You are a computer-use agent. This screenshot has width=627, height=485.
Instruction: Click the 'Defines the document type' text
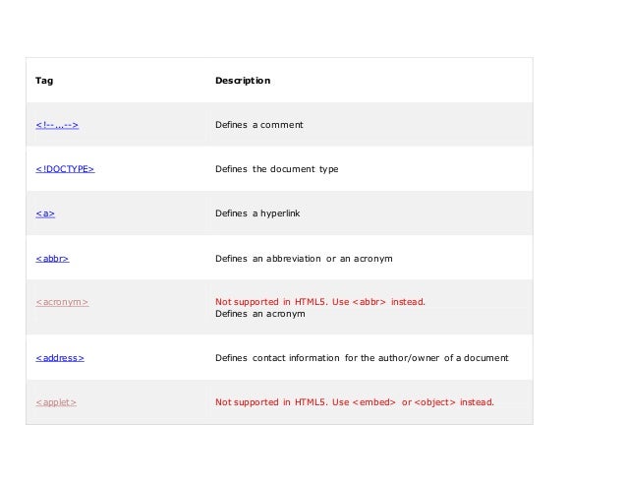click(x=277, y=169)
